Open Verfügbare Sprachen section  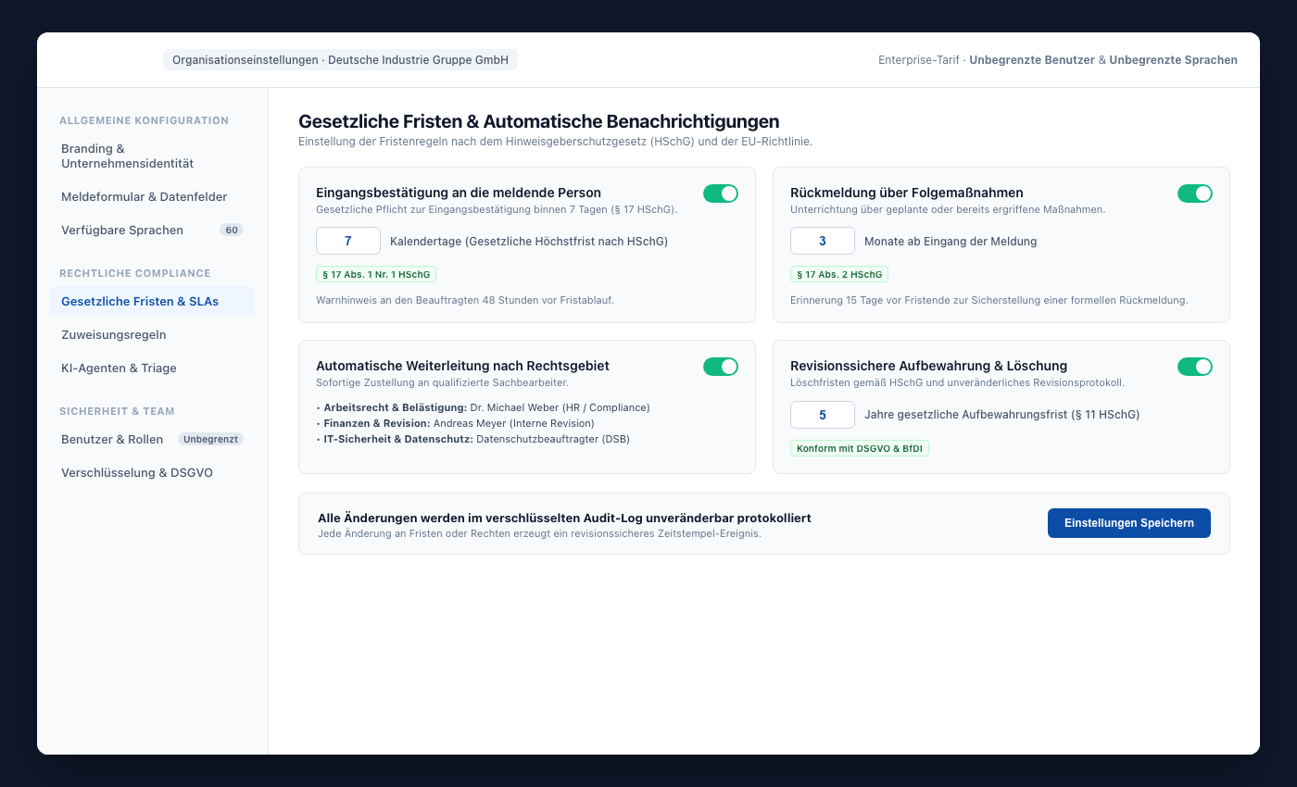[x=152, y=231]
